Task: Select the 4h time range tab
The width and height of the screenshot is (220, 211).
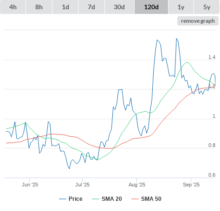Action: 13,7
